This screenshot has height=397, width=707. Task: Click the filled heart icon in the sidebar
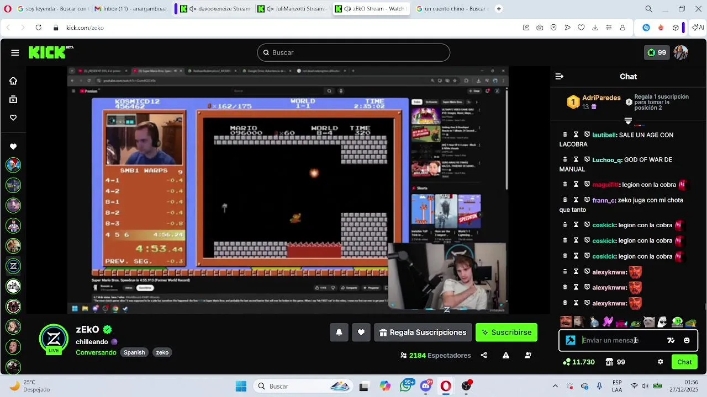point(13,147)
